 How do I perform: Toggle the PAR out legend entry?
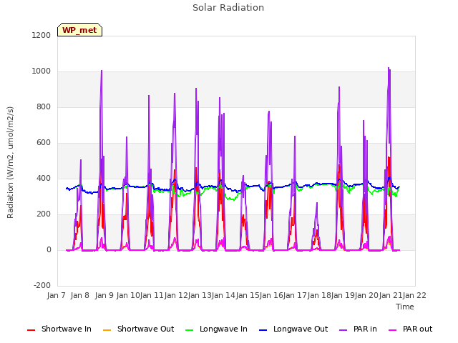(410, 329)
